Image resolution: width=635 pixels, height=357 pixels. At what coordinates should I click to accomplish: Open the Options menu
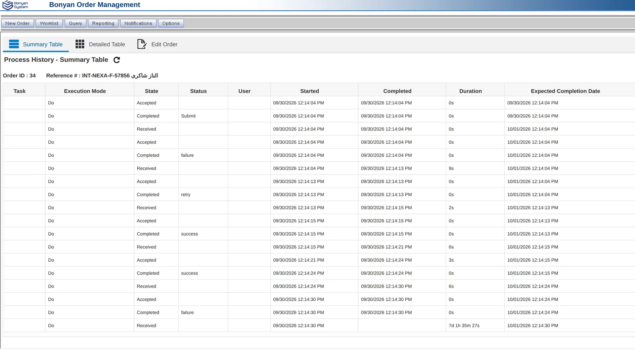pos(171,23)
